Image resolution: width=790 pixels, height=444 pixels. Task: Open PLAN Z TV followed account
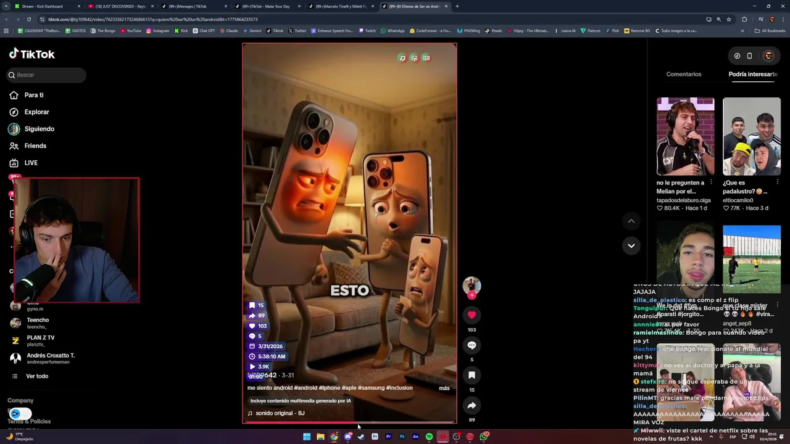[40, 340]
